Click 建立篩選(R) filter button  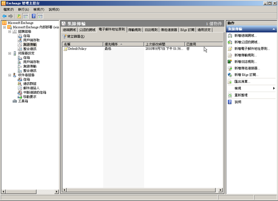tap(73, 36)
